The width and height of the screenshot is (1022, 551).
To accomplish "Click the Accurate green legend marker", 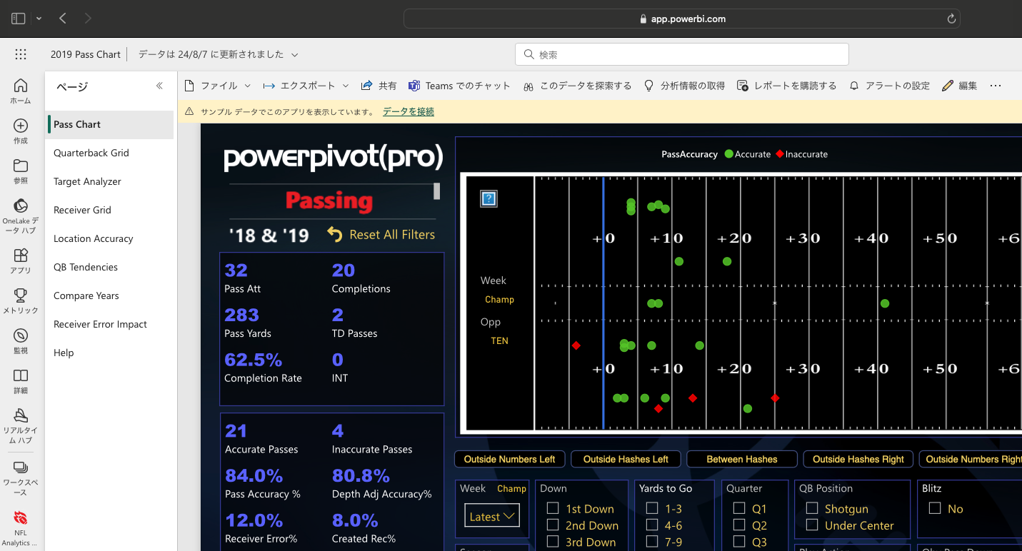I will pyautogui.click(x=728, y=154).
